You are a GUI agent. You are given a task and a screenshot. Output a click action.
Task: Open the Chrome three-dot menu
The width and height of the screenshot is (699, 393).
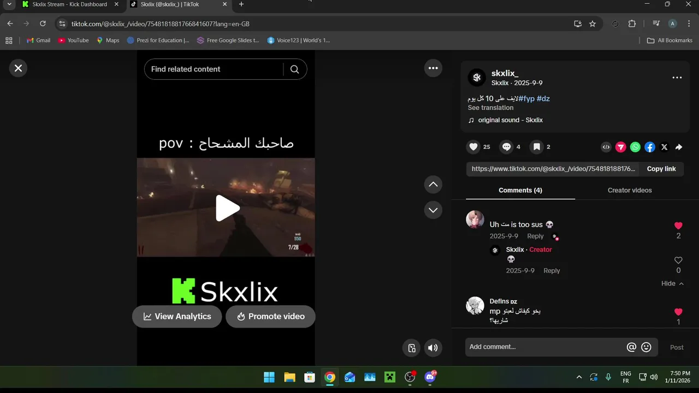coord(688,24)
